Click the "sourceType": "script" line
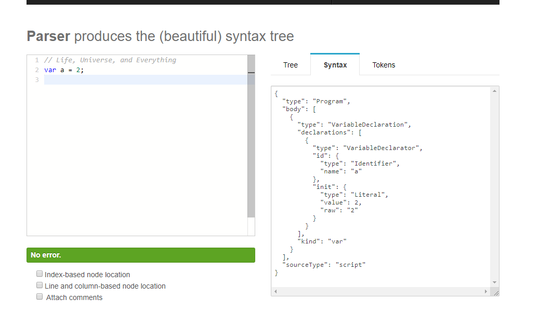This screenshot has width=552, height=313. tap(324, 265)
